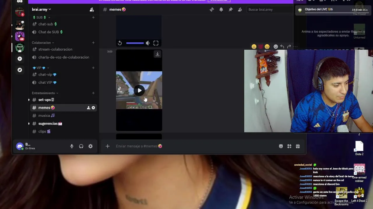373x209 pixels.
Task: Enter fullscreen on the upper video
Action: [x=156, y=43]
